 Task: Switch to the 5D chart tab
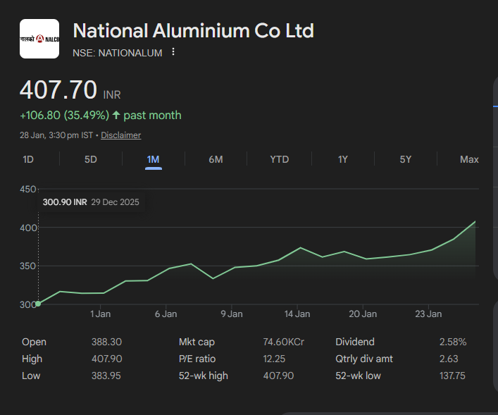click(x=91, y=159)
